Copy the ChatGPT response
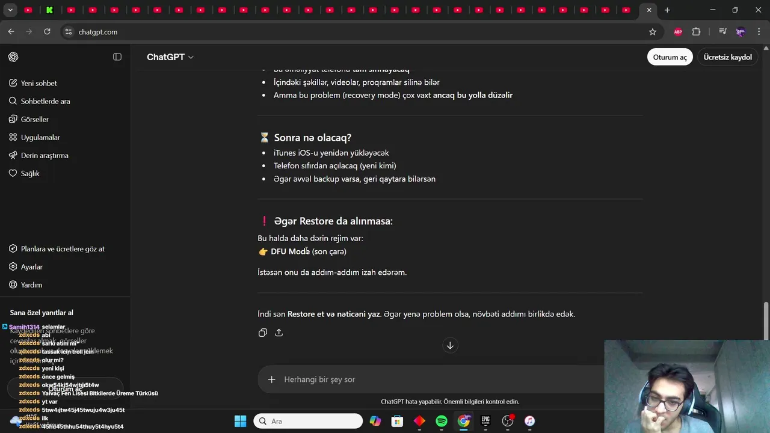Viewport: 770px width, 433px height. point(263,333)
